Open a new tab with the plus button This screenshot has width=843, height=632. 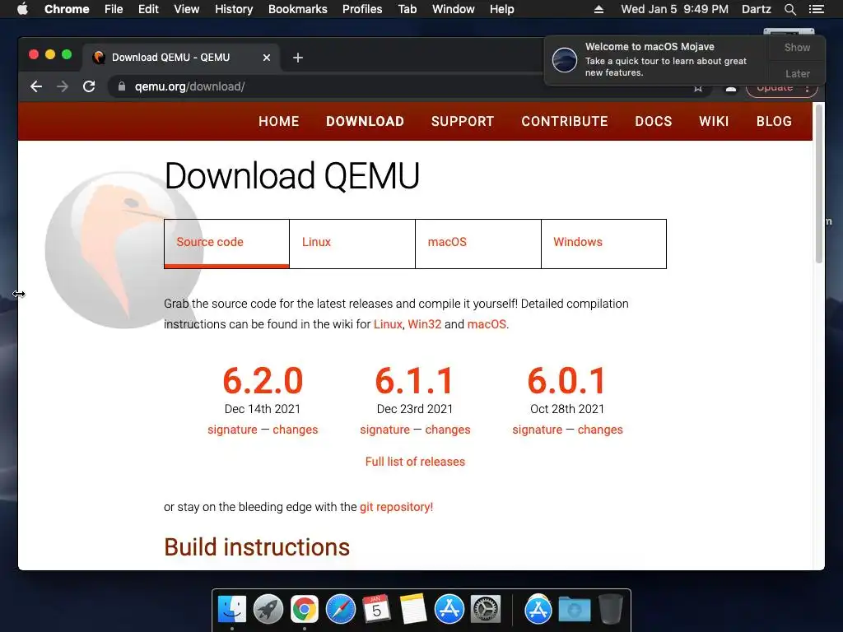click(298, 58)
